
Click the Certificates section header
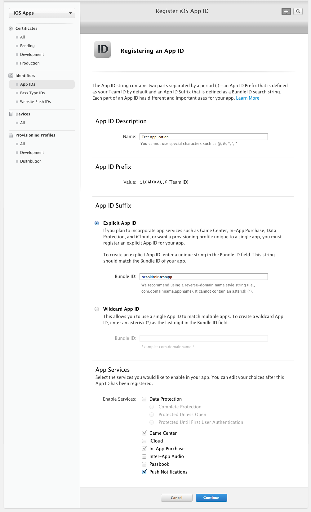coord(26,29)
